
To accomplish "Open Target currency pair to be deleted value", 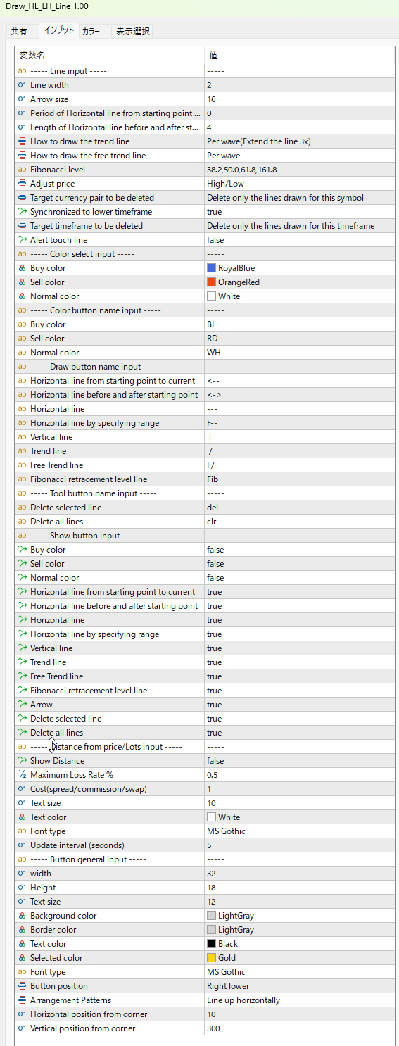I will tap(299, 198).
